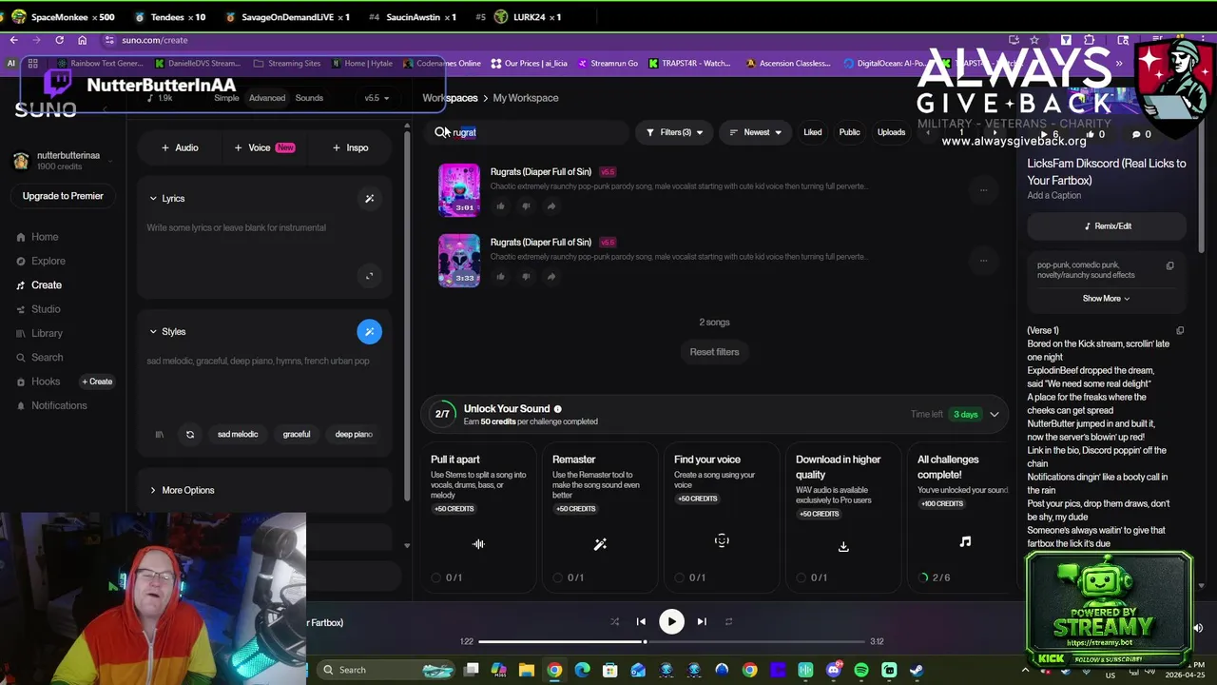1217x685 pixels.
Task: Add Audio to the creation
Action: coord(179,148)
